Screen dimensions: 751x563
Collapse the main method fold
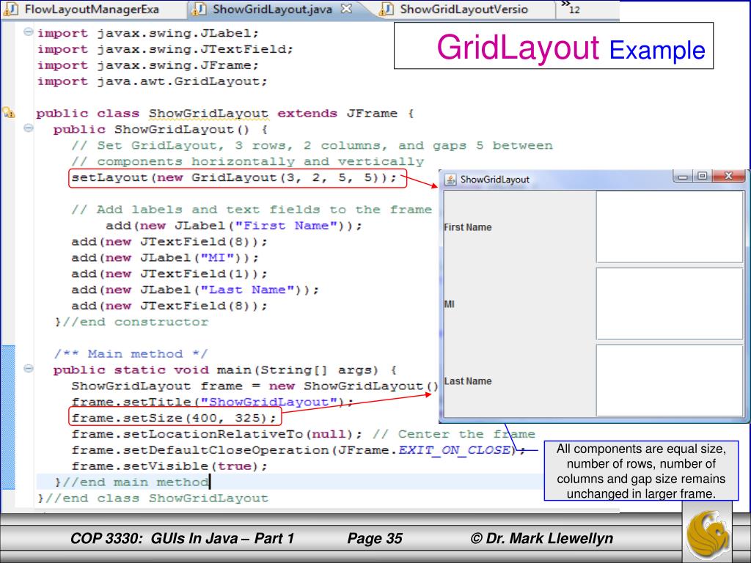(29, 368)
